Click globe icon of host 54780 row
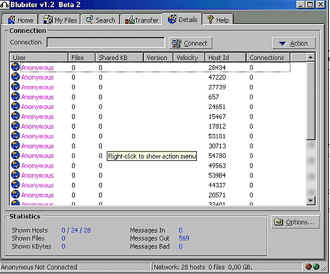Screen dimensions: 330x274 tap(16, 156)
